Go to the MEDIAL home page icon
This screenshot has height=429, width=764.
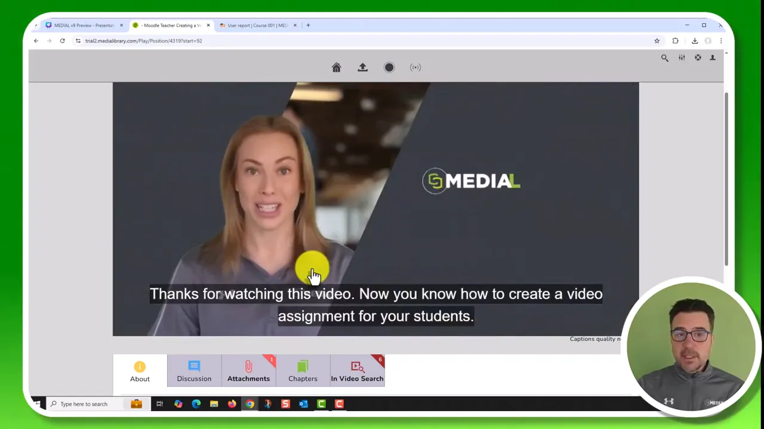(x=336, y=67)
